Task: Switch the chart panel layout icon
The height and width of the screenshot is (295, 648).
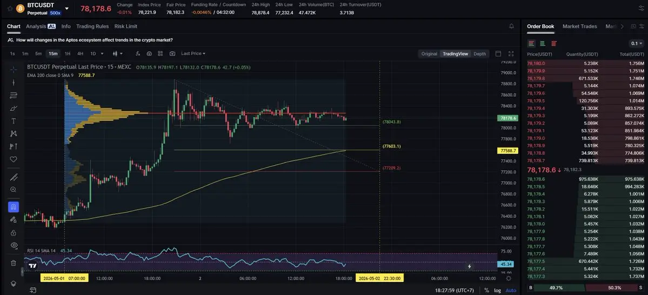Action: coord(498,53)
